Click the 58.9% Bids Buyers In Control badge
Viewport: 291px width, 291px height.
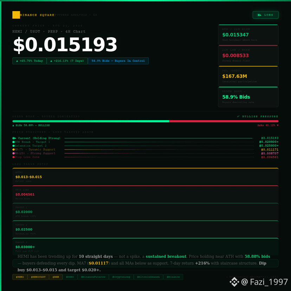(118, 61)
